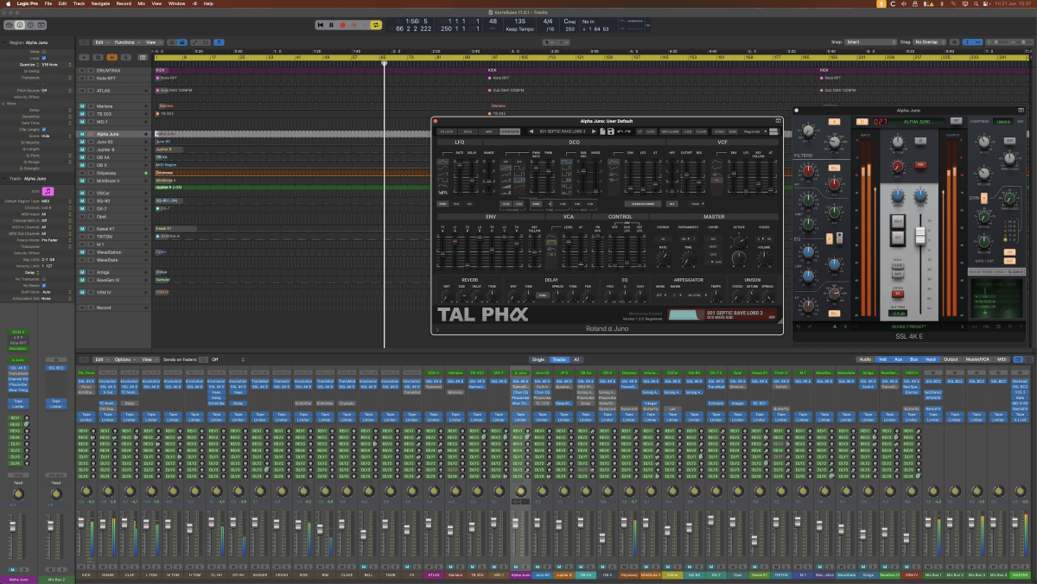Click Keep Tempo in LCD display

(521, 29)
